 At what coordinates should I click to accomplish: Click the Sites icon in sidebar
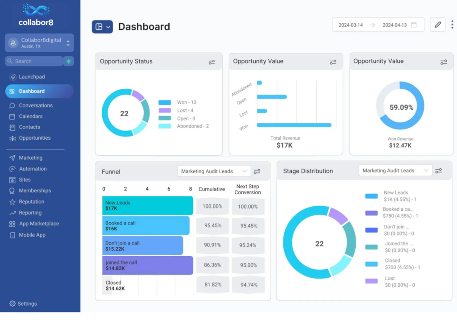pyautogui.click(x=12, y=180)
